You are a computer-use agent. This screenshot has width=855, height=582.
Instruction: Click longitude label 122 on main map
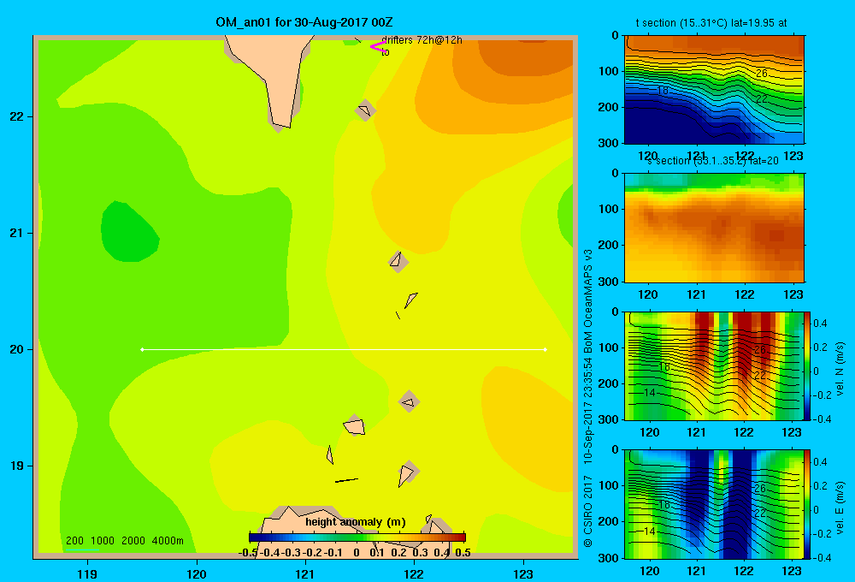pos(414,573)
